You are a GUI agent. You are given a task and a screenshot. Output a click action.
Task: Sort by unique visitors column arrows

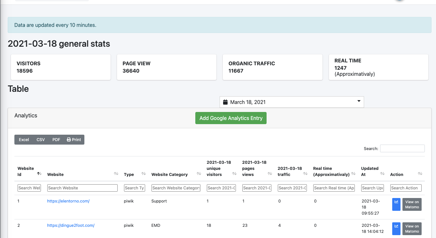pos(234,174)
